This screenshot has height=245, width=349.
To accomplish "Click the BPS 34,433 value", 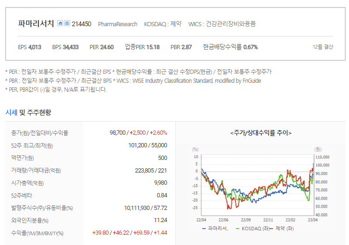I will pyautogui.click(x=65, y=47).
